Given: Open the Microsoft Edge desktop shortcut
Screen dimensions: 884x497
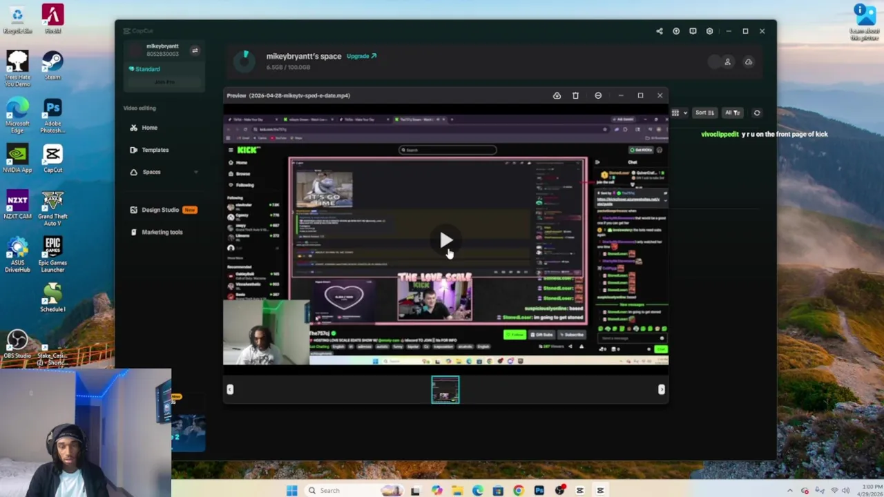Looking at the screenshot, I should pyautogui.click(x=17, y=116).
